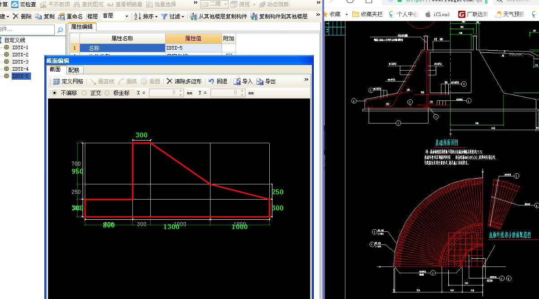The height and width of the screenshot is (299, 539).
Task: Click the 导入 import icon
Action: pyautogui.click(x=237, y=81)
